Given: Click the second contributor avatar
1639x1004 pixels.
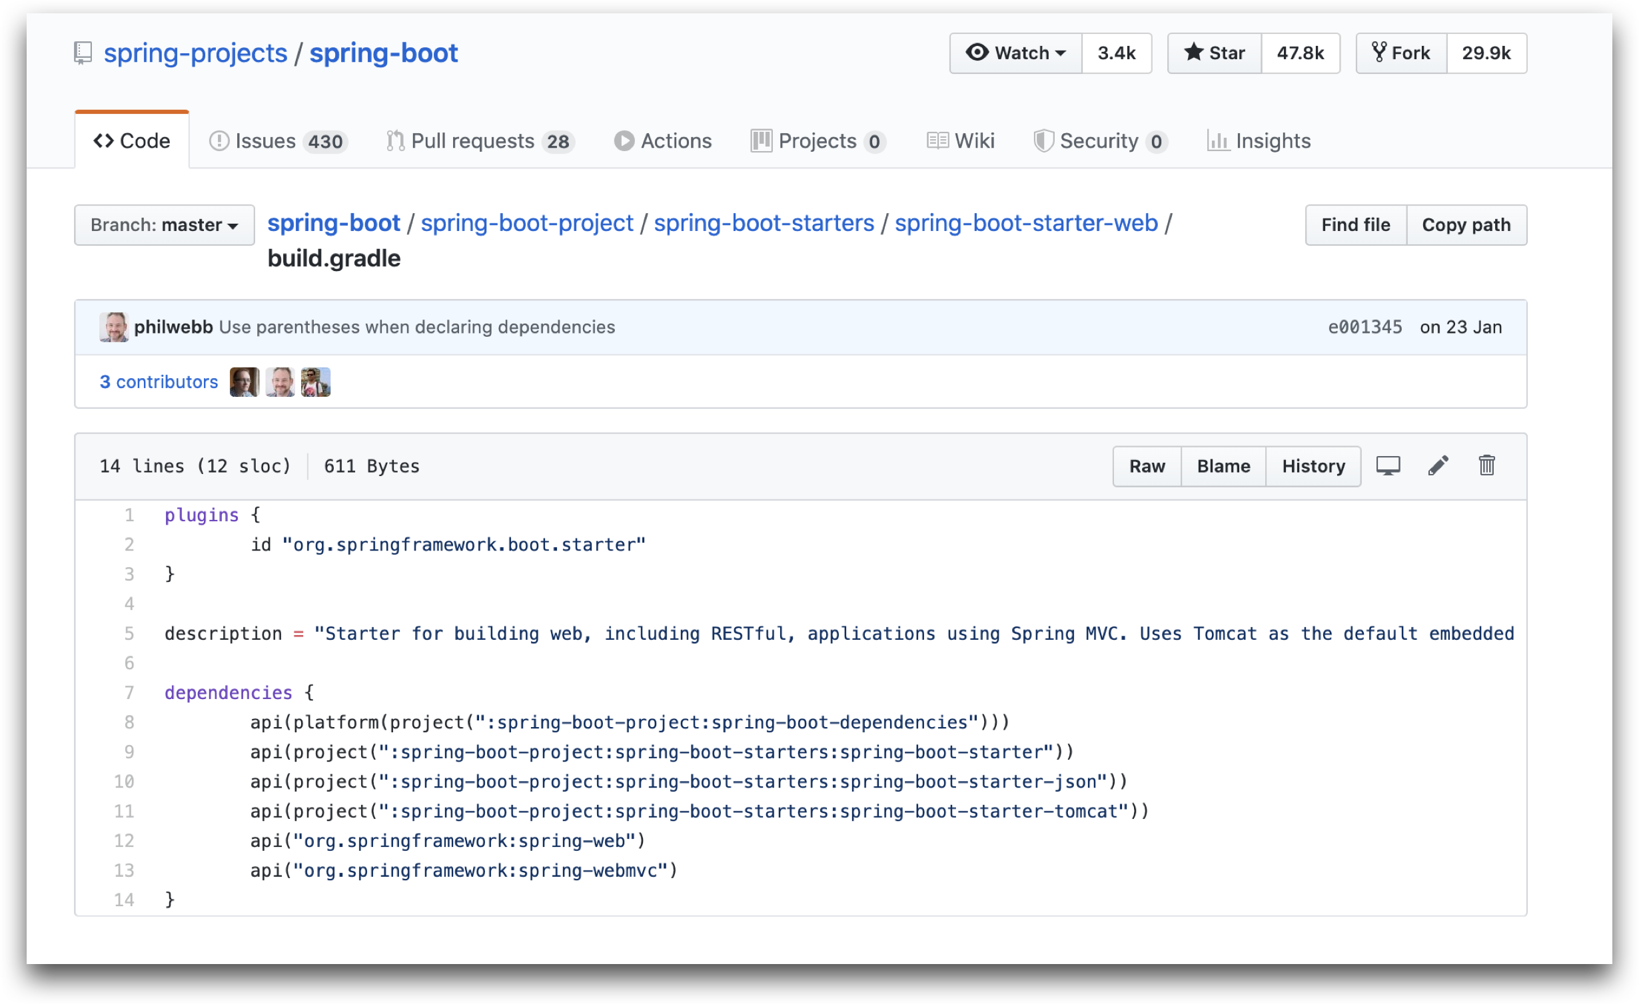Looking at the screenshot, I should click(x=280, y=381).
